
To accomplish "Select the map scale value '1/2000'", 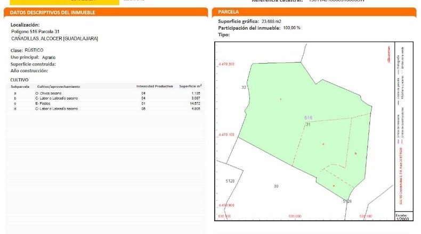I will (402, 219).
